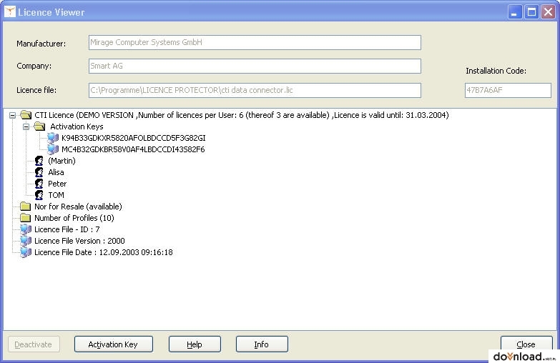Screen dimensions: 560x363
Task: Click the user icon next to Alisa
Action: 39,172
